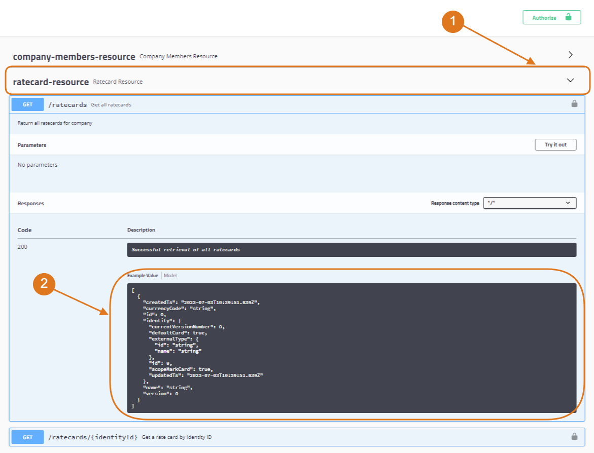This screenshot has height=453, width=594.
Task: Click the Try it out button
Action: click(555, 144)
